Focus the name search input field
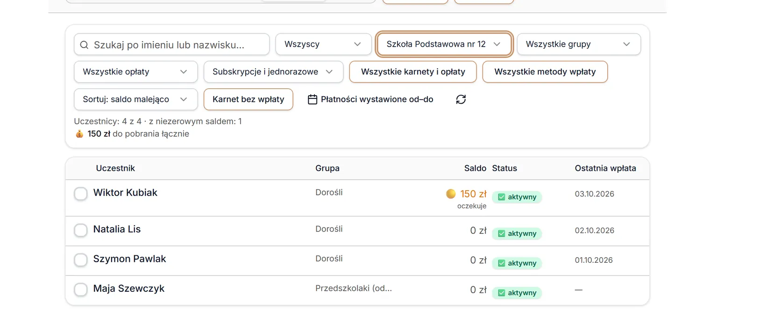 pyautogui.click(x=172, y=44)
